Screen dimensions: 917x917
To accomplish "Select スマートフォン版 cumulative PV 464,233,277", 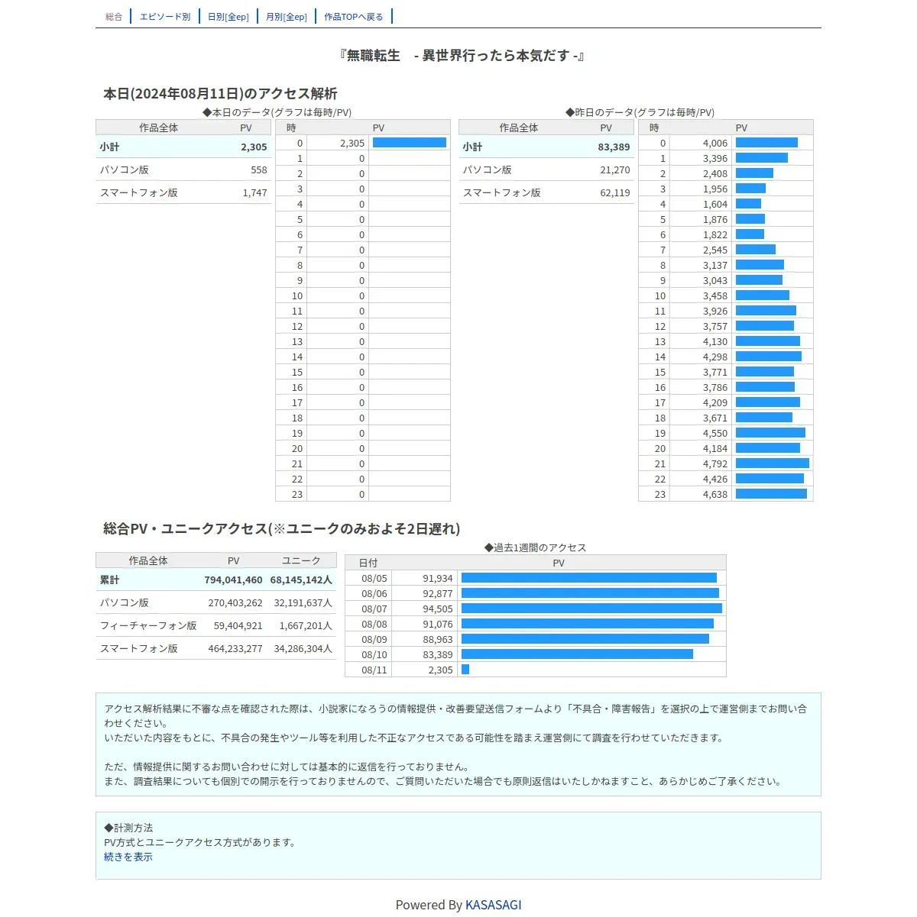I will tap(235, 649).
